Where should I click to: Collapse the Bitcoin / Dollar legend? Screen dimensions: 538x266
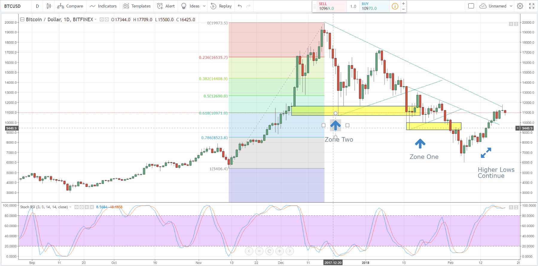pos(22,19)
